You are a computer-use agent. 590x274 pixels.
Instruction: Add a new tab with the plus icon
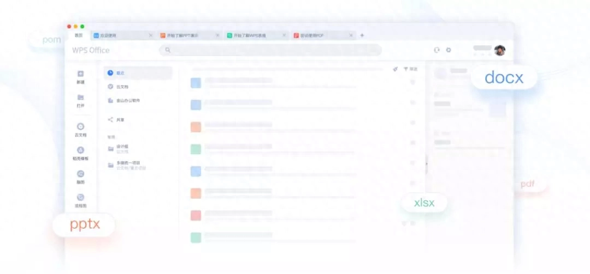pyautogui.click(x=362, y=35)
